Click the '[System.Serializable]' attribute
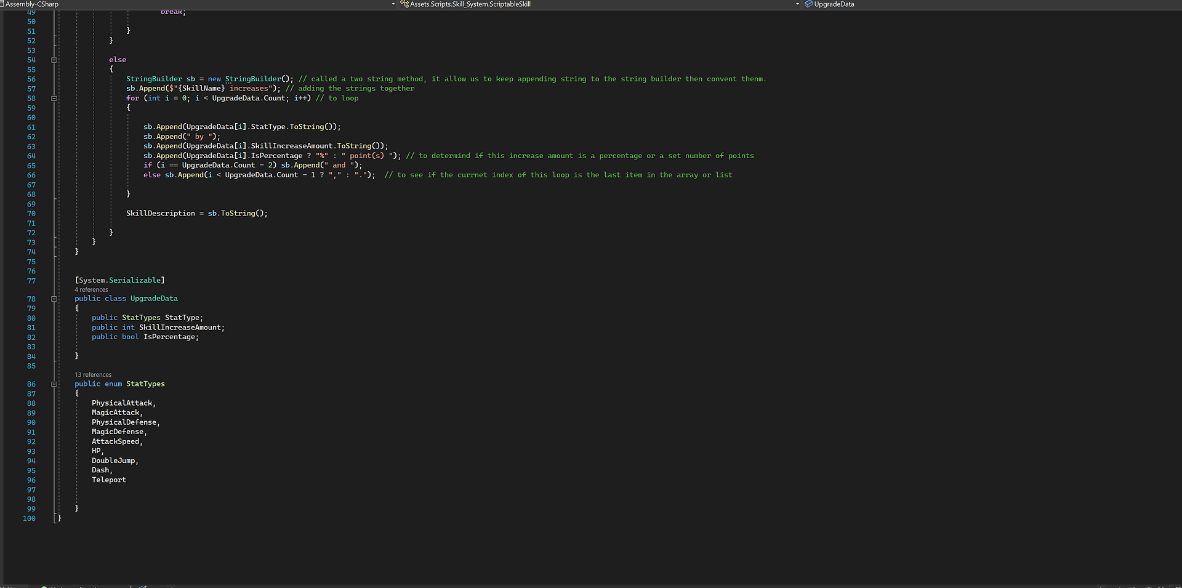Screen dimensions: 1182x588 (119, 280)
